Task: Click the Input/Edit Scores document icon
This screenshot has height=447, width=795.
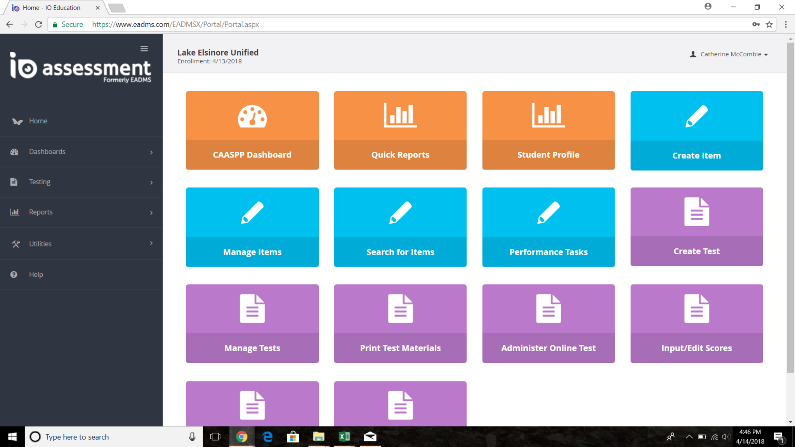Action: pyautogui.click(x=696, y=308)
